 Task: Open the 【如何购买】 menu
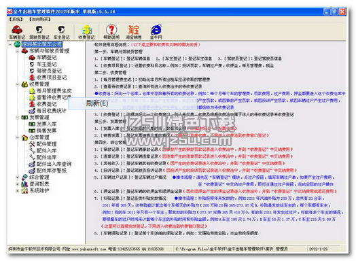(39, 19)
